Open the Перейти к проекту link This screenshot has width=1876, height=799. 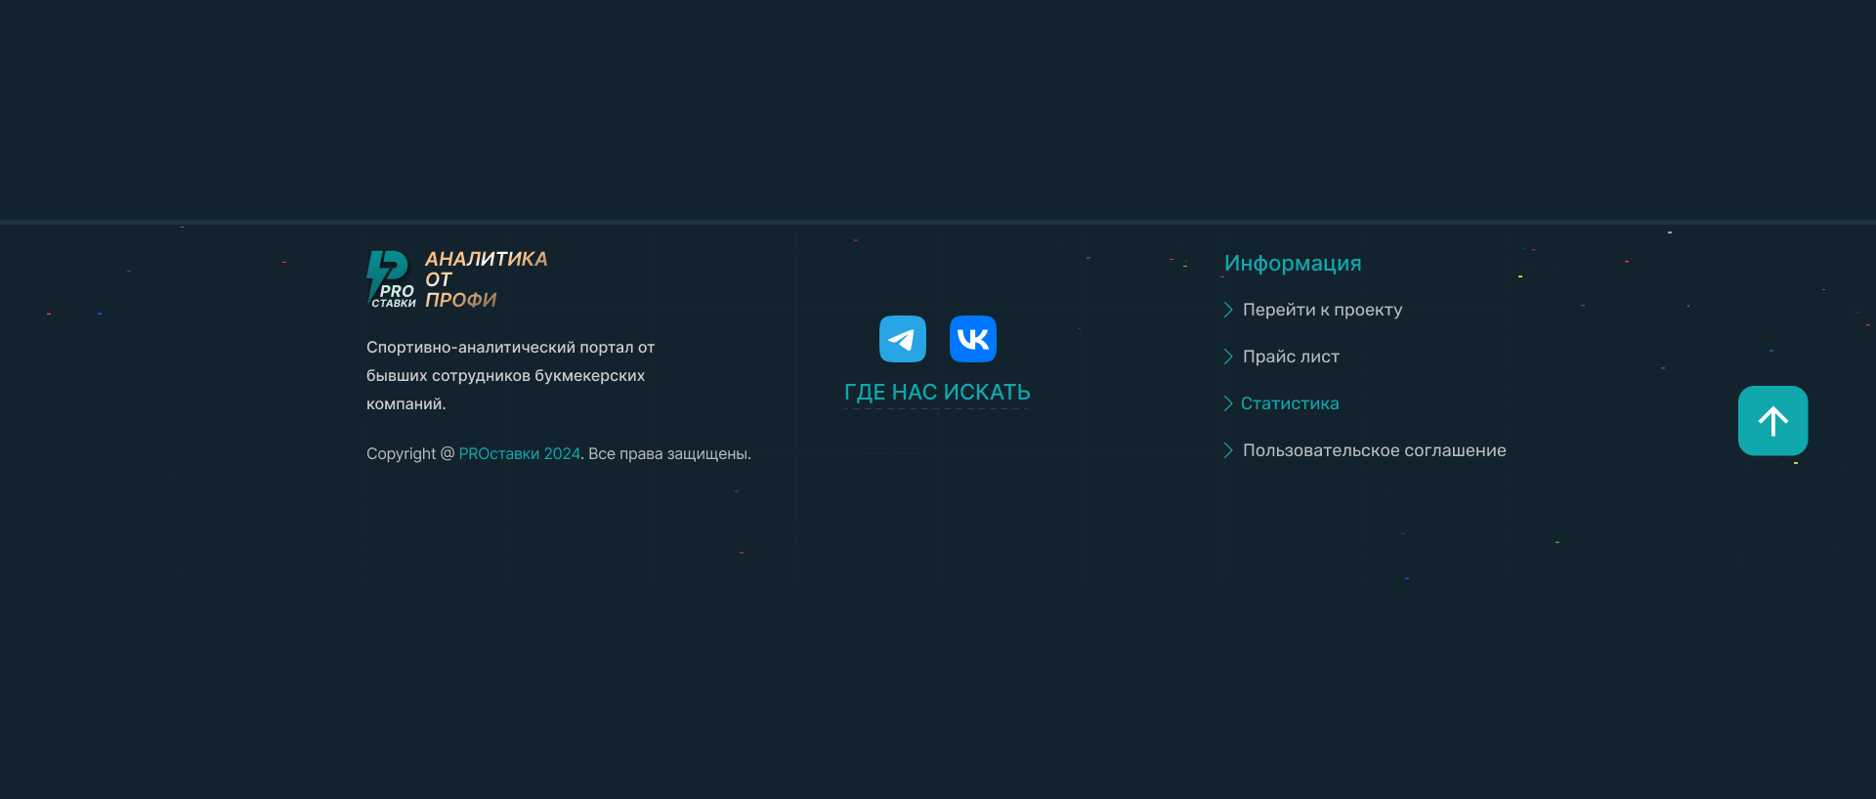[1322, 310]
